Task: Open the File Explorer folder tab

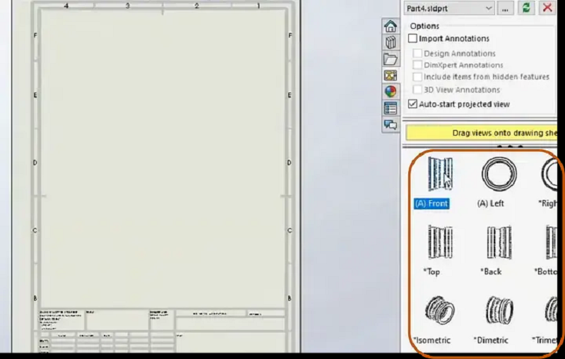Action: [390, 59]
